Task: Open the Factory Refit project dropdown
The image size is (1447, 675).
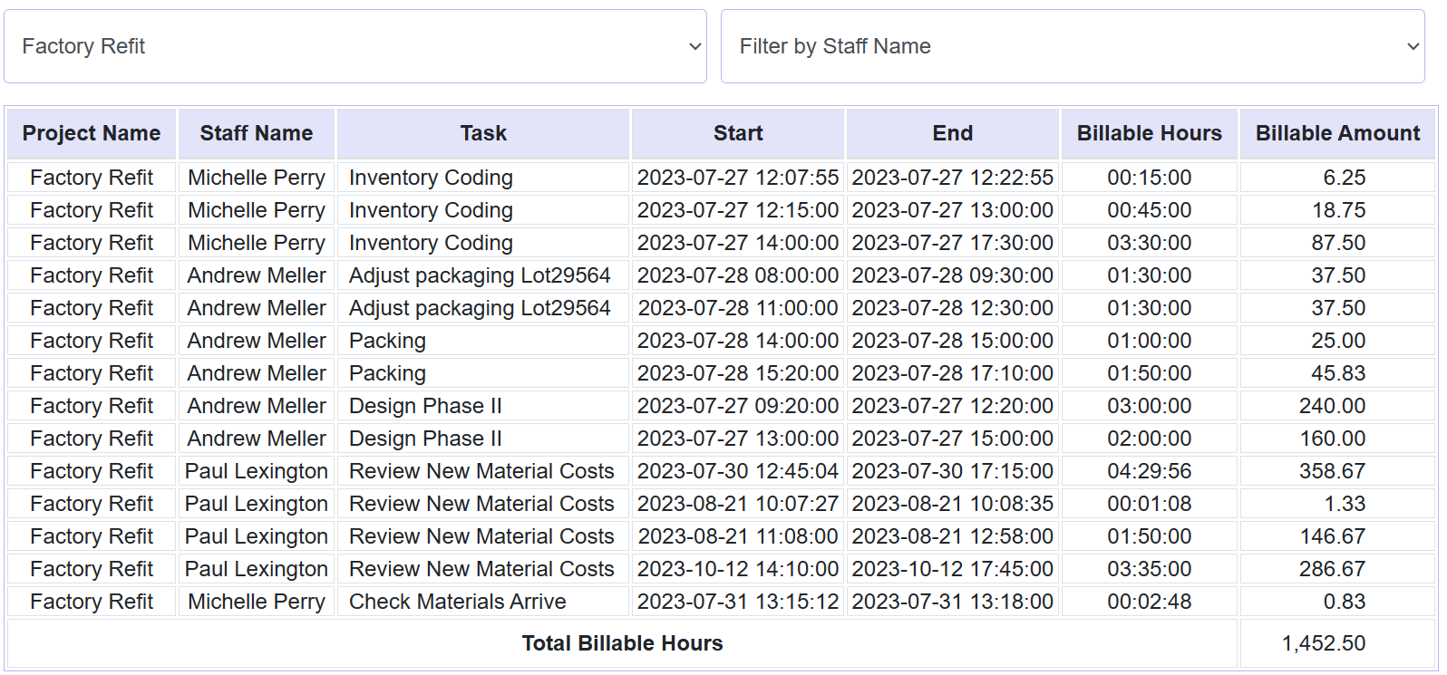Action: pos(354,45)
